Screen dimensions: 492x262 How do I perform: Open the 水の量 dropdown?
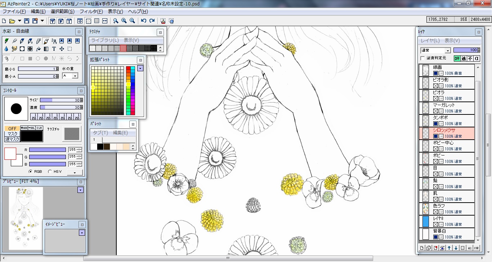[70, 76]
